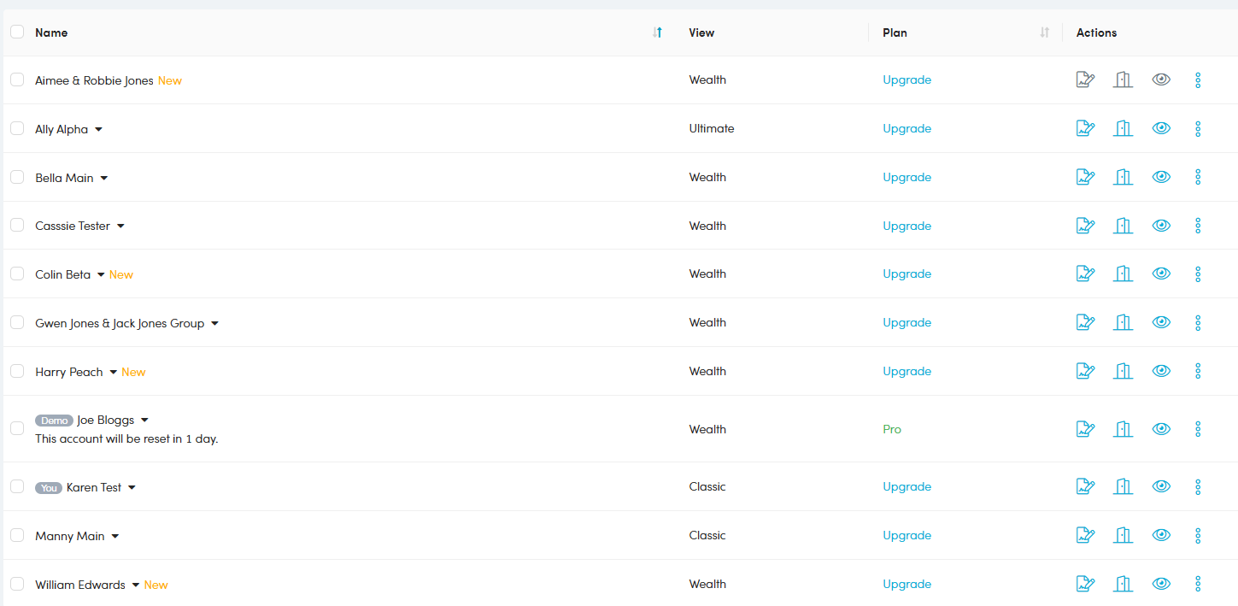
Task: Click the door icon for Karen Test
Action: [1123, 486]
